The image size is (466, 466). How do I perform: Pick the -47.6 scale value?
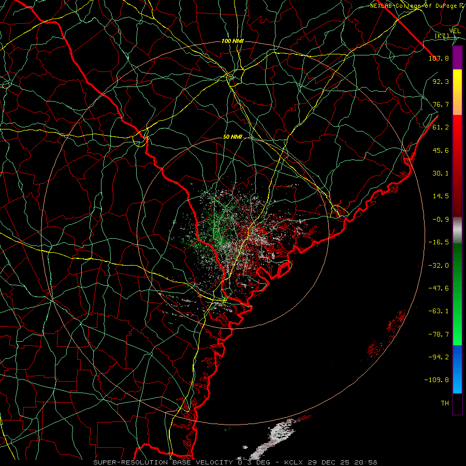[439, 288]
